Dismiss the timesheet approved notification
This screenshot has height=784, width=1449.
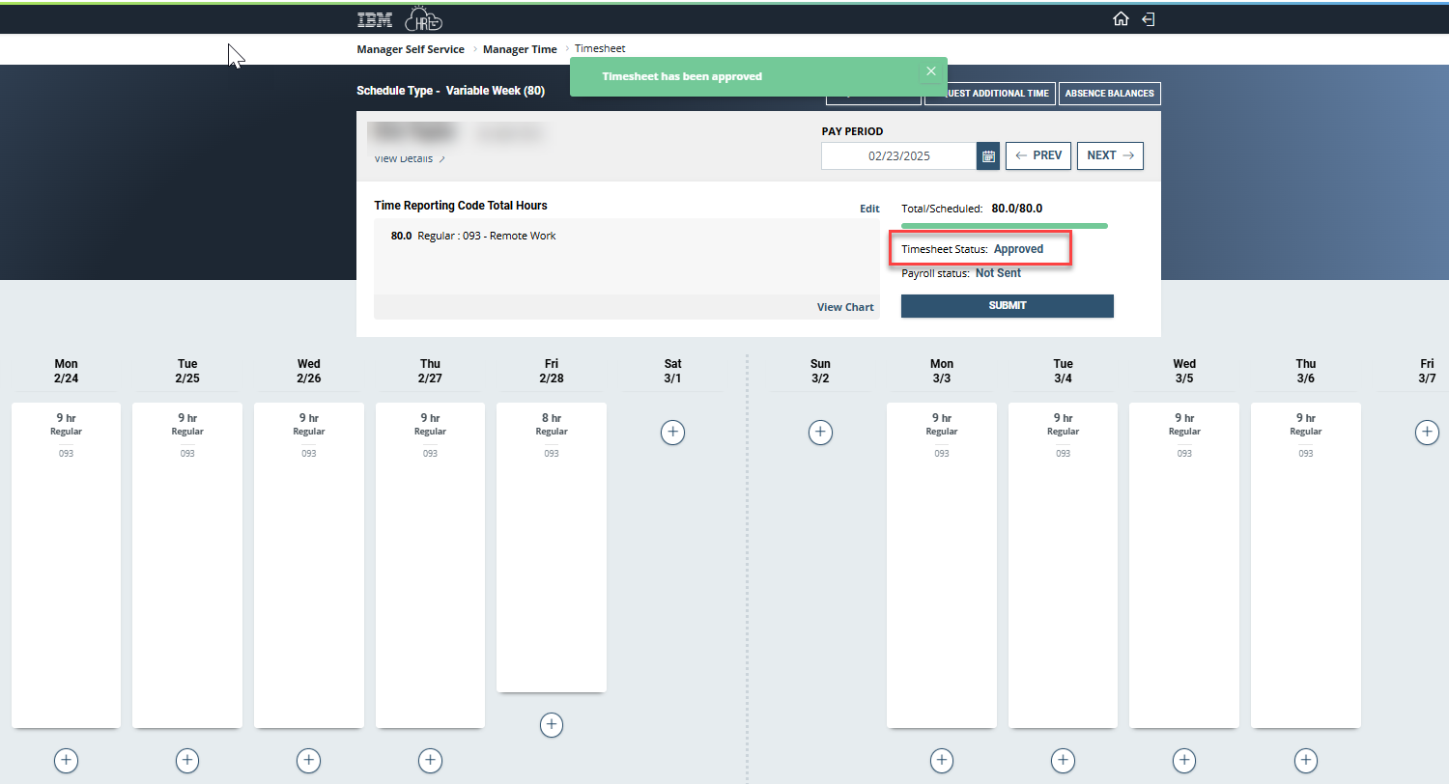(930, 71)
